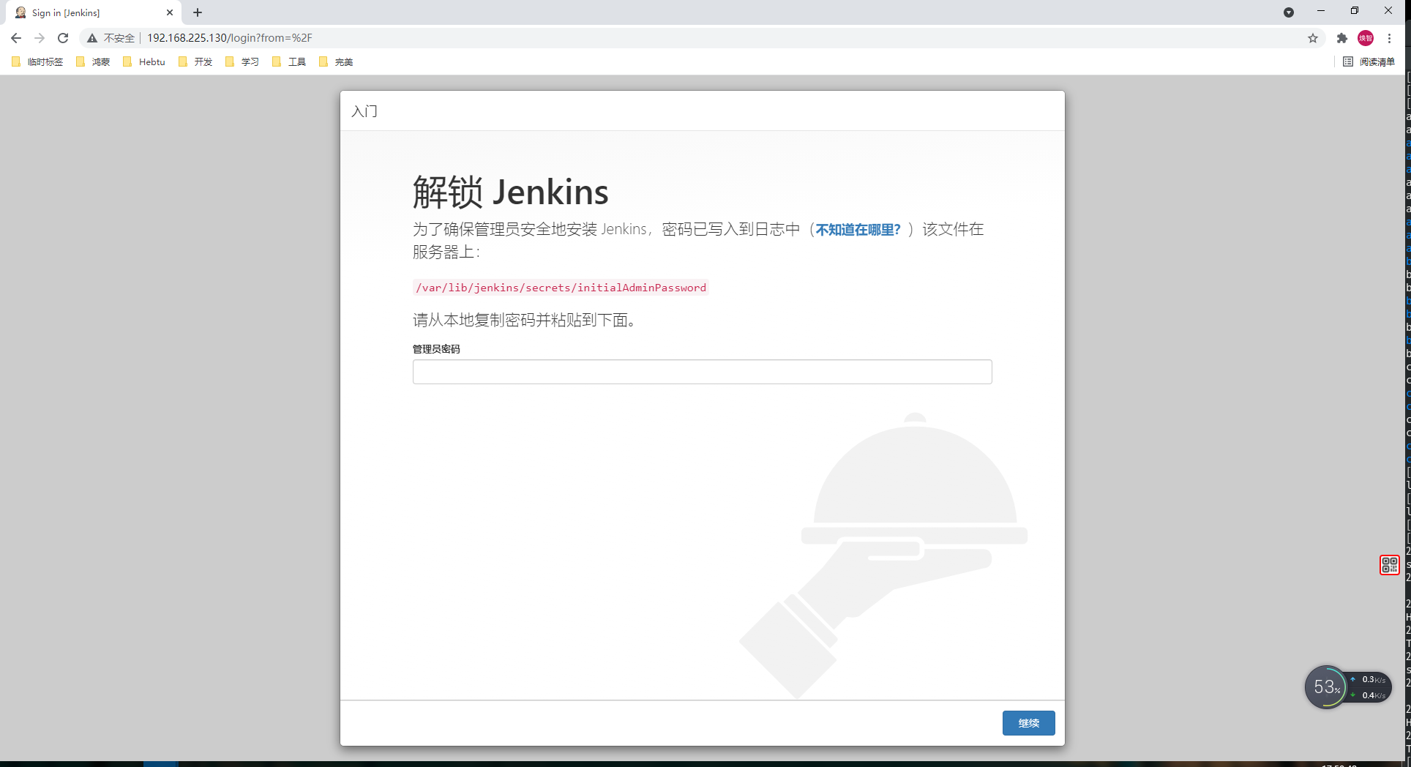The height and width of the screenshot is (767, 1411).
Task: Restore down the Chrome window
Action: (x=1355, y=11)
